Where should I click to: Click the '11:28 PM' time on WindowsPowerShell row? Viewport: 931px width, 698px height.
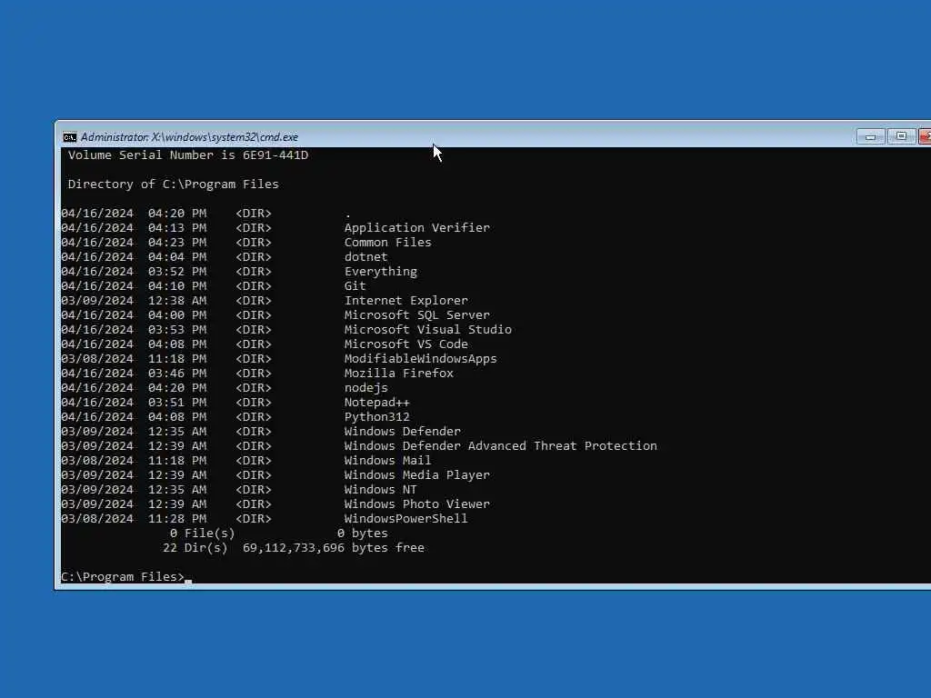177,519
